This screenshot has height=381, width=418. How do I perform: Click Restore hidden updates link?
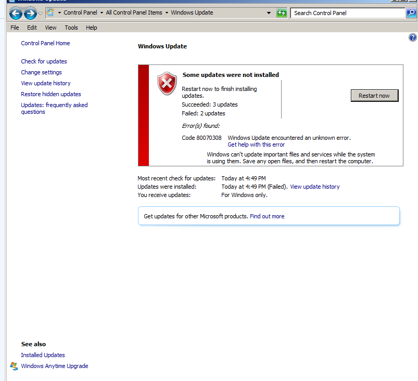coord(51,94)
